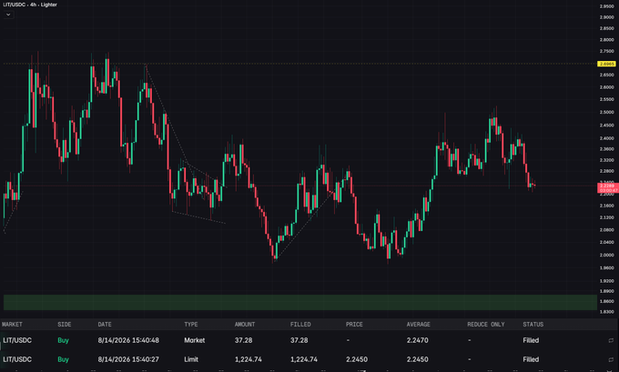Click the 2.2450 average price value

click(x=417, y=359)
